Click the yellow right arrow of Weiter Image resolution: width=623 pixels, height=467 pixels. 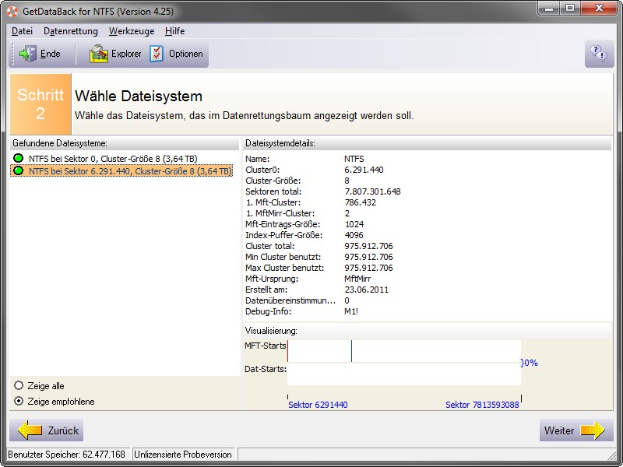click(593, 430)
